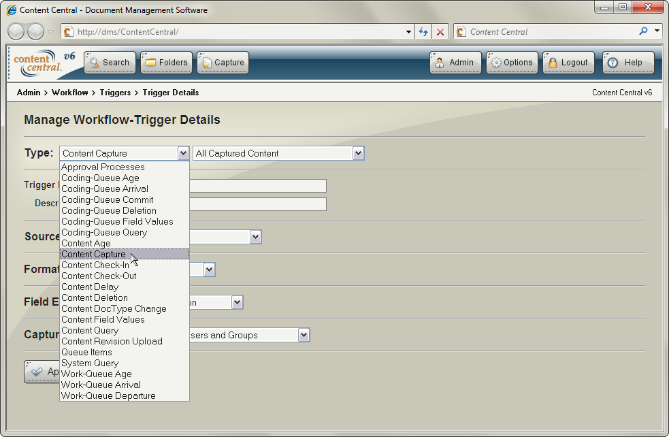Click the Internet Explorer title bar icon
This screenshot has width=669, height=437.
click(x=12, y=10)
